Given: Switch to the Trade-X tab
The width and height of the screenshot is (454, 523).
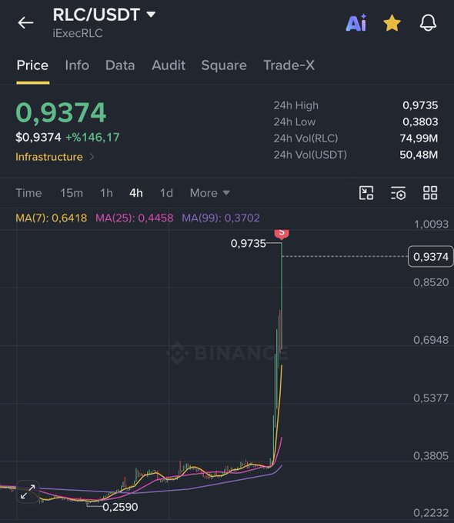Looking at the screenshot, I should coord(289,65).
